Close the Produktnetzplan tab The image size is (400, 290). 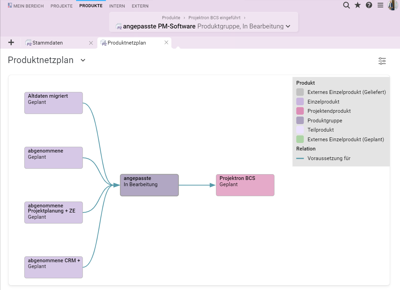[x=166, y=43]
